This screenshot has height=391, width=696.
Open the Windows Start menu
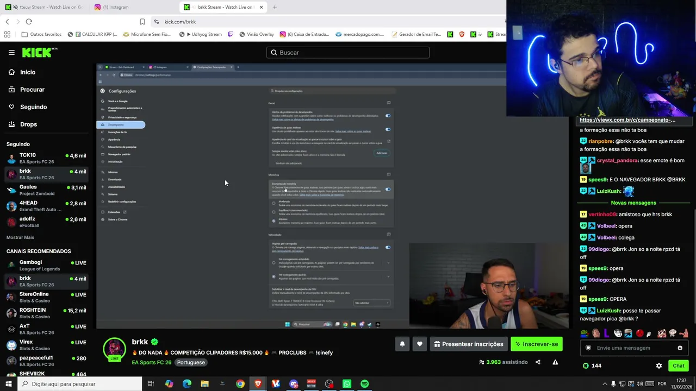[x=8, y=384]
